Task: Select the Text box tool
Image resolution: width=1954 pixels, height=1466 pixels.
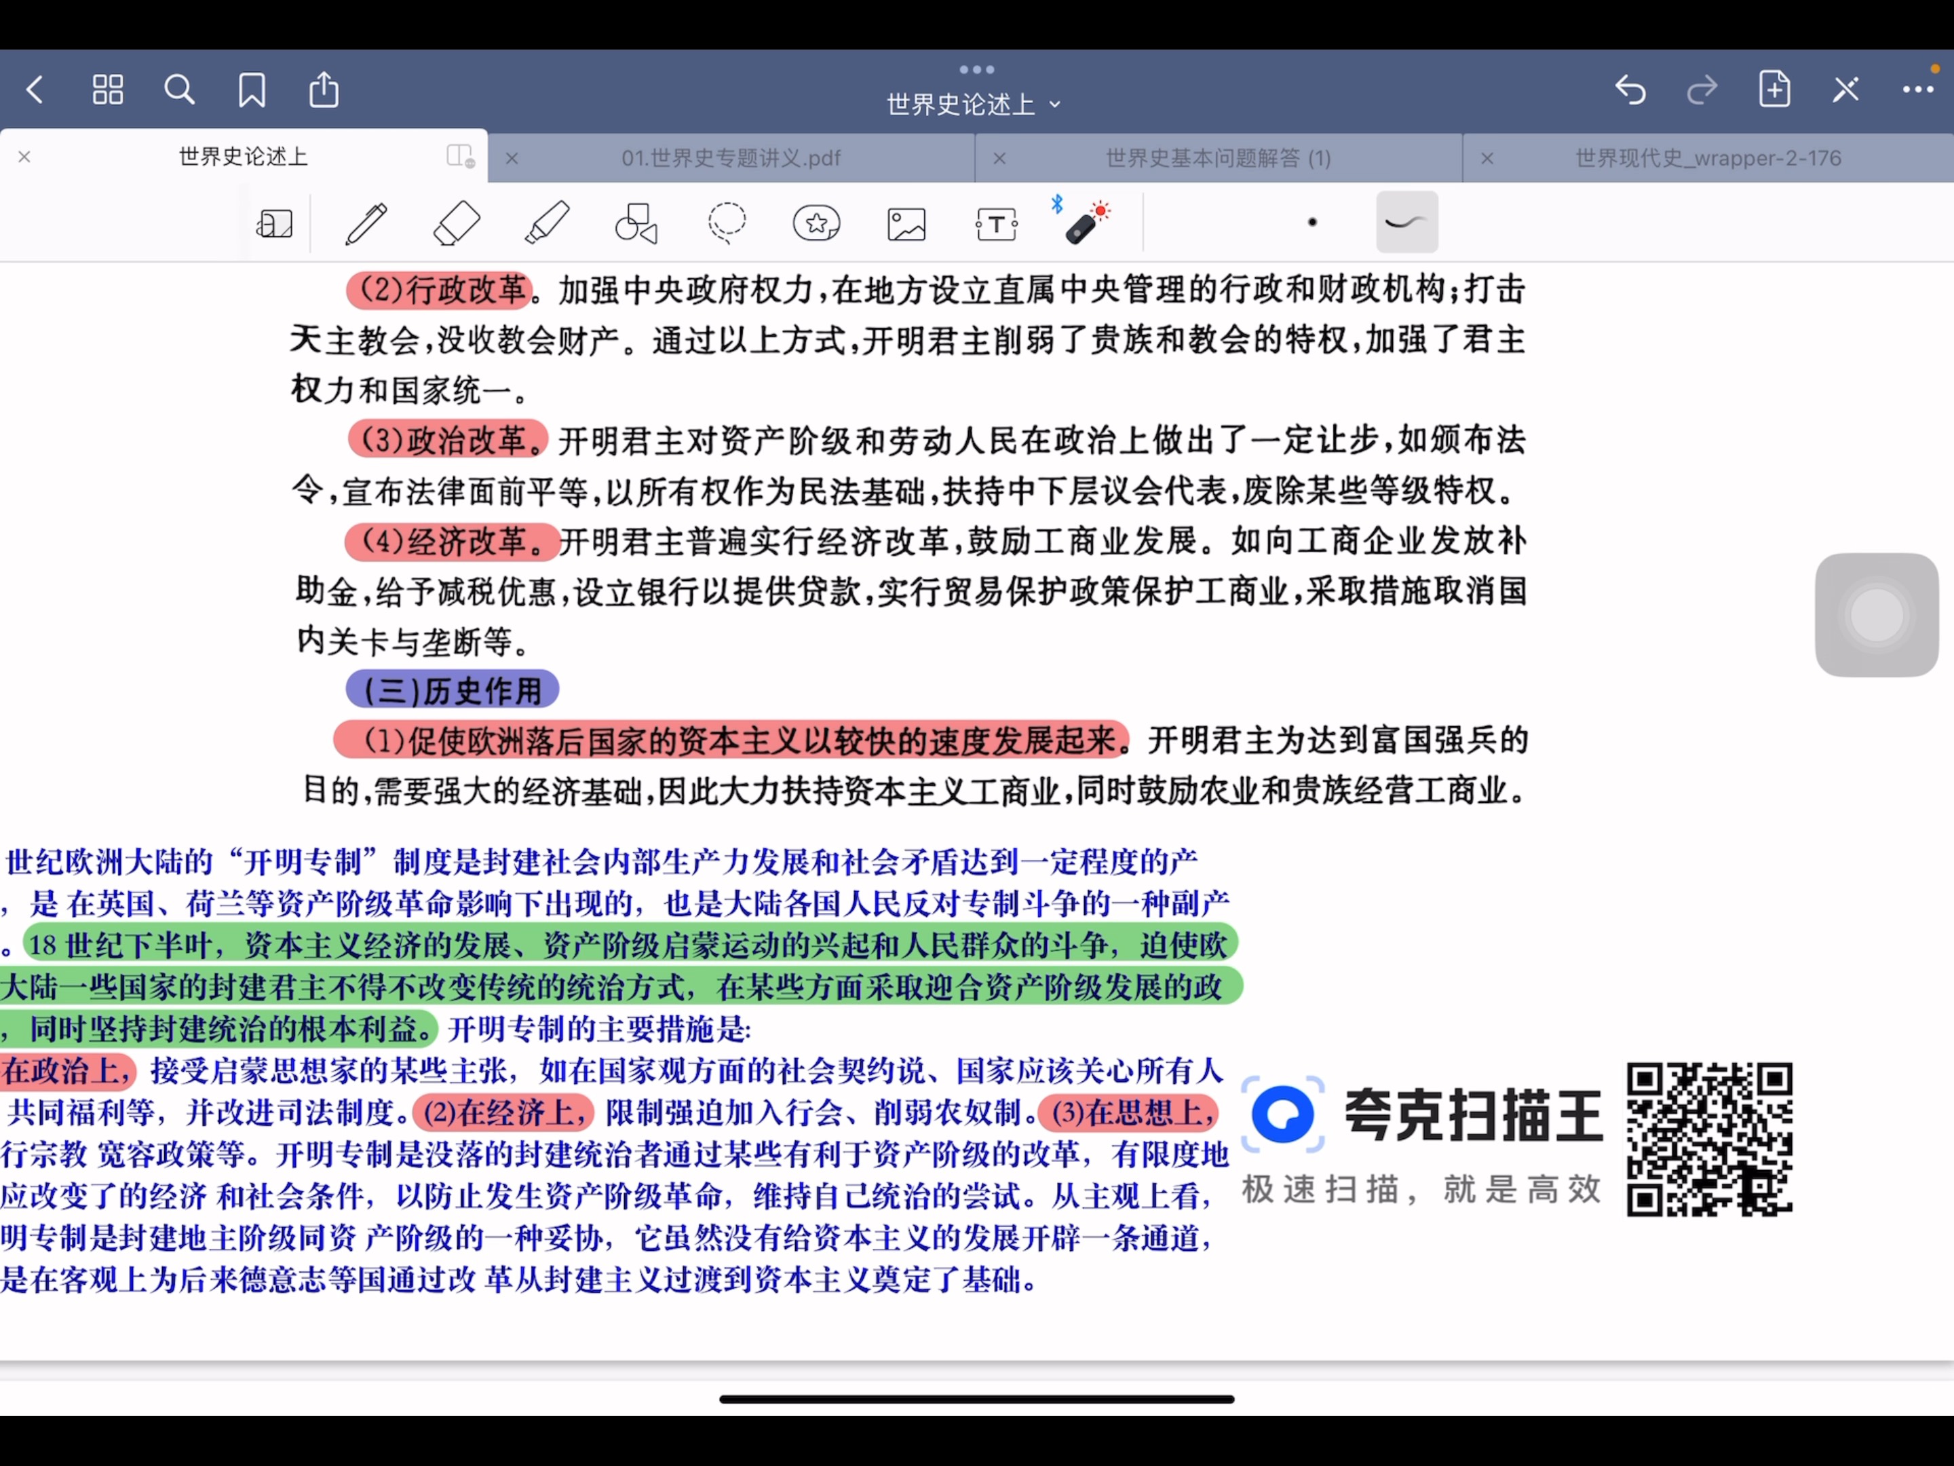Action: coord(997,223)
